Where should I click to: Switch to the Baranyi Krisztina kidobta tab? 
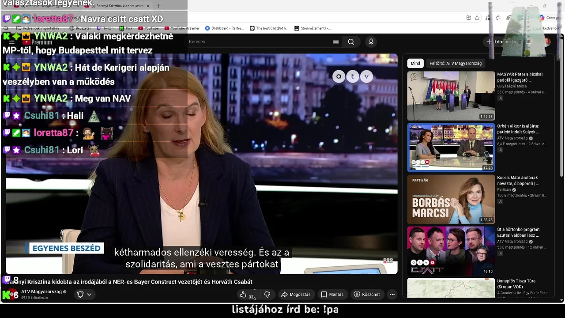pyautogui.click(x=118, y=6)
